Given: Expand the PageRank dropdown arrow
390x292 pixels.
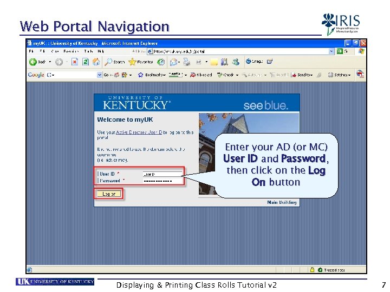Looking at the screenshot, I should coord(186,75).
